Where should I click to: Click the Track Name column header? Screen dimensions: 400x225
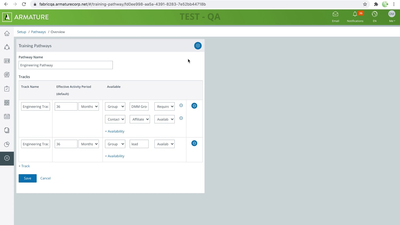(30, 87)
